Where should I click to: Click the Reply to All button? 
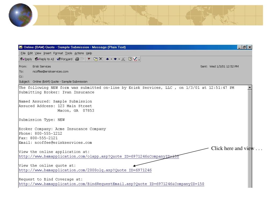(x=44, y=59)
